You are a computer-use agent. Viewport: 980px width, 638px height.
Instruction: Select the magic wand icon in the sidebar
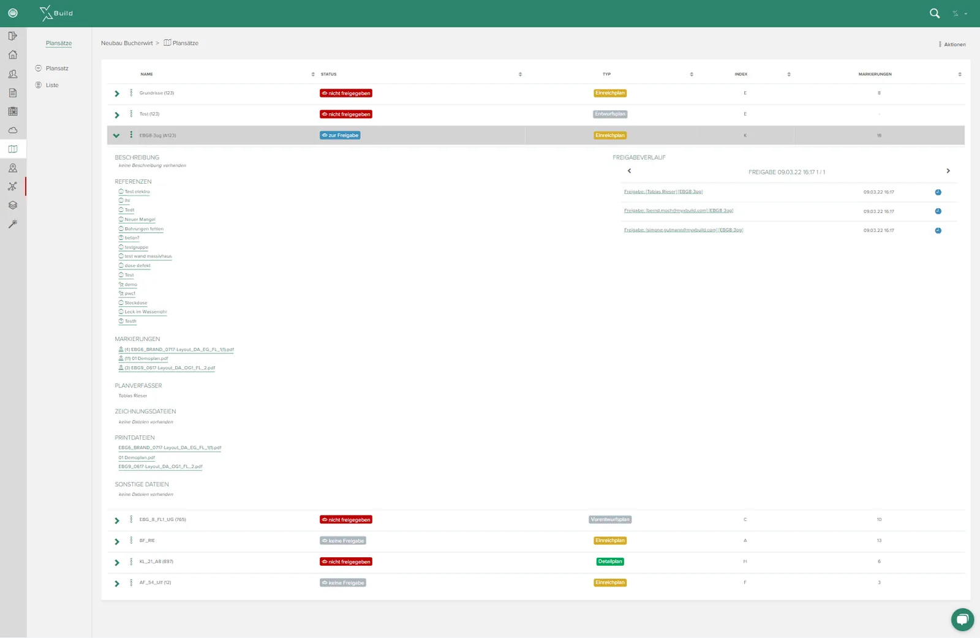13,224
